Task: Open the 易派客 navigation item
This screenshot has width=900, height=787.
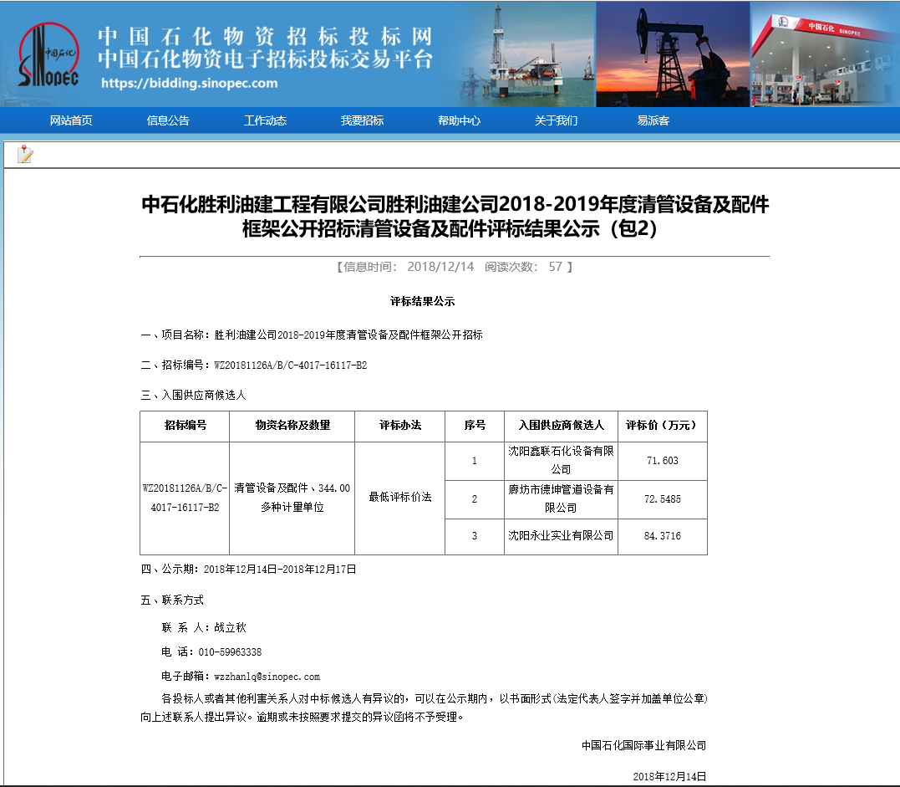Action: click(653, 120)
